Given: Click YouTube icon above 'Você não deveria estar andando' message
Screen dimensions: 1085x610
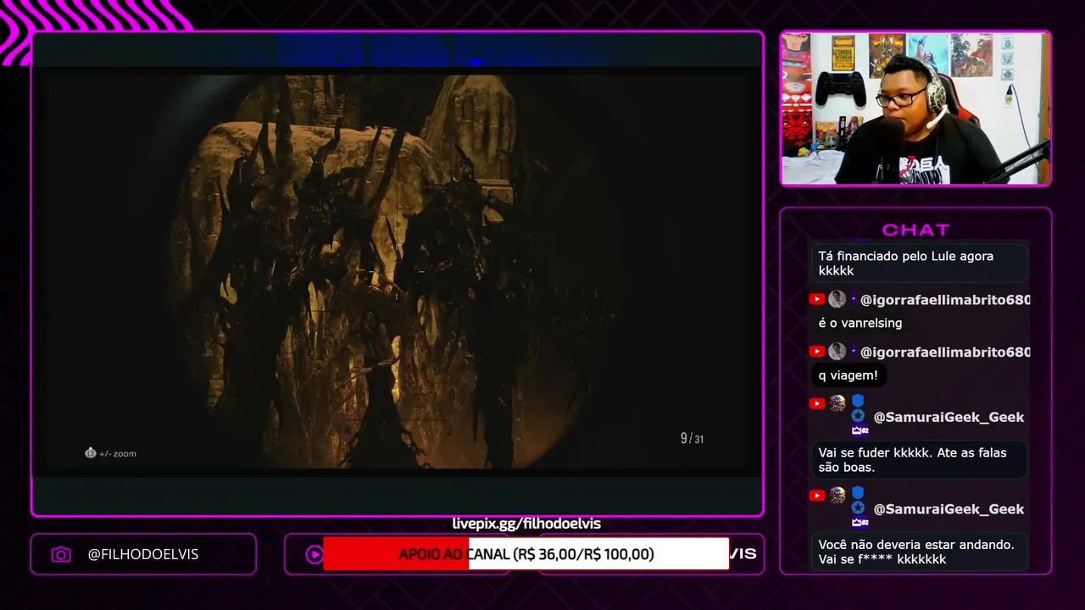Looking at the screenshot, I should (x=817, y=496).
